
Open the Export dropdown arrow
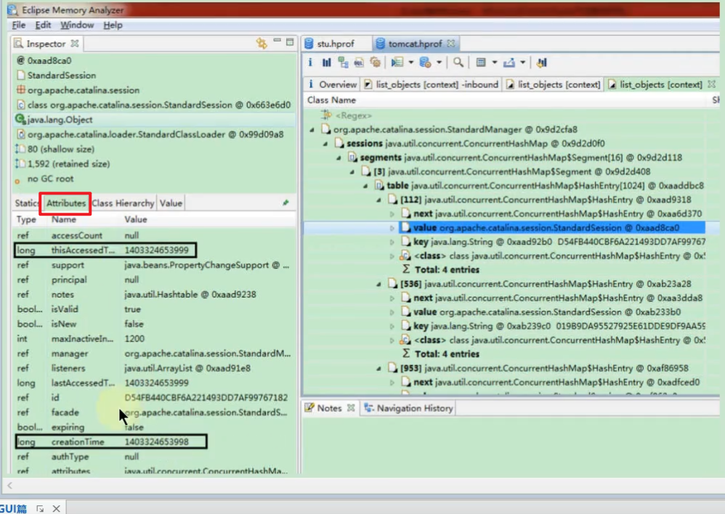pos(522,62)
